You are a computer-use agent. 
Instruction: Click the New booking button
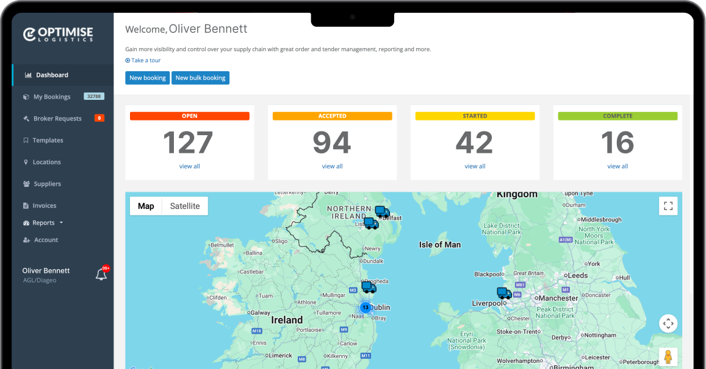[x=147, y=78]
